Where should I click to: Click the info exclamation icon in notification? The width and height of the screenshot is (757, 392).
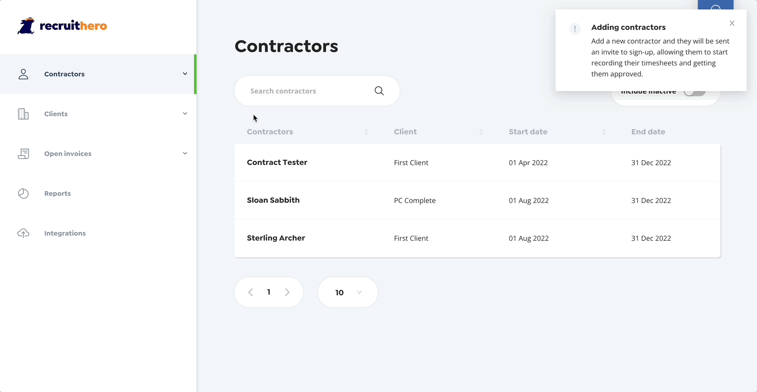pos(575,29)
